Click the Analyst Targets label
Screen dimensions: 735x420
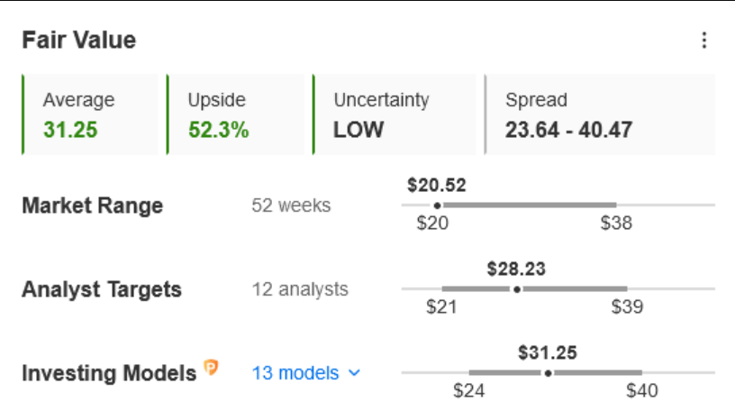coord(102,289)
